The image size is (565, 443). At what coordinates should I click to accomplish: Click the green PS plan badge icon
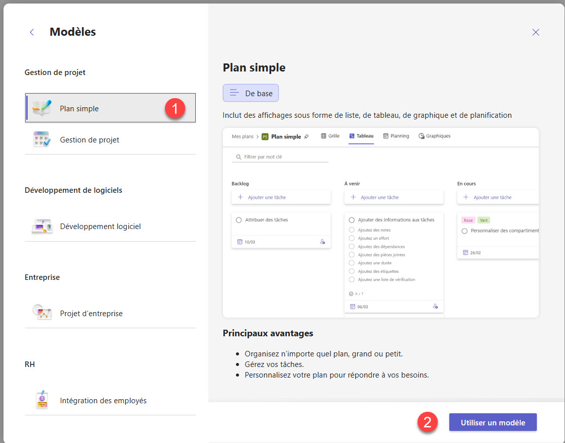pyautogui.click(x=265, y=136)
